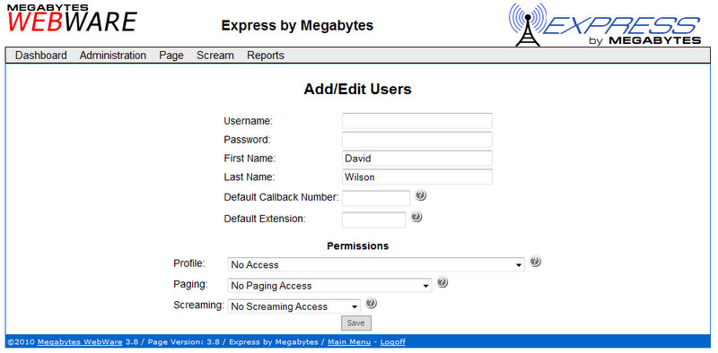Open the Screaming access dropdown
Image resolution: width=718 pixels, height=353 pixels.
294,306
